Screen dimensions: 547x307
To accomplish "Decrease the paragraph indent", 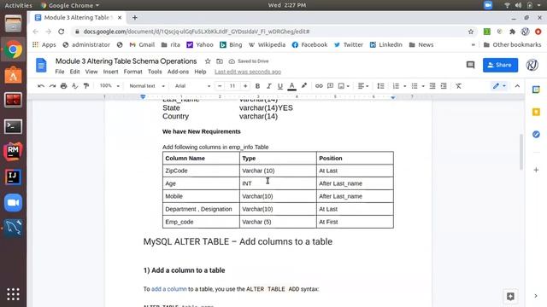I will [432, 86].
